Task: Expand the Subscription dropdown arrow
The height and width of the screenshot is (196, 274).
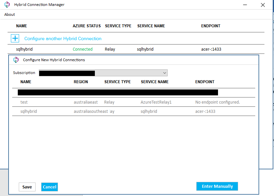Action: pyautogui.click(x=164, y=73)
